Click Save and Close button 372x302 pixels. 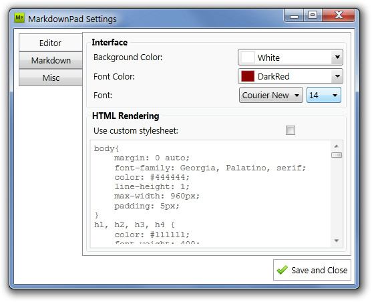[x=312, y=270]
